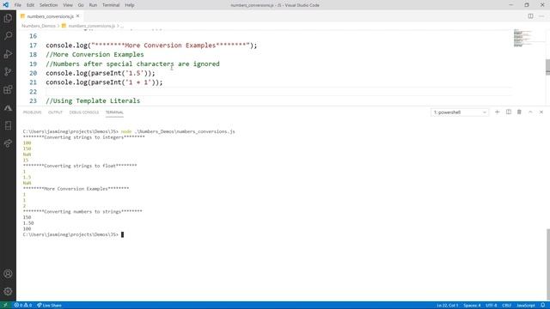This screenshot has width=550, height=309.
Task: Start Live Share from status bar
Action: [x=49, y=306]
